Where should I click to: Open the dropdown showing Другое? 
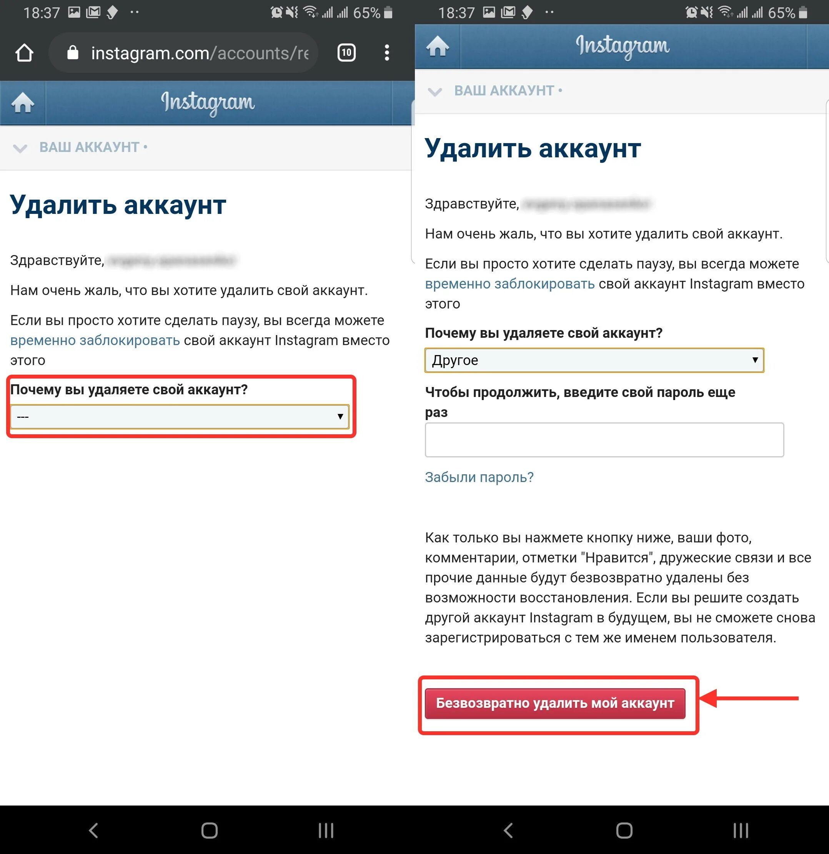[594, 360]
